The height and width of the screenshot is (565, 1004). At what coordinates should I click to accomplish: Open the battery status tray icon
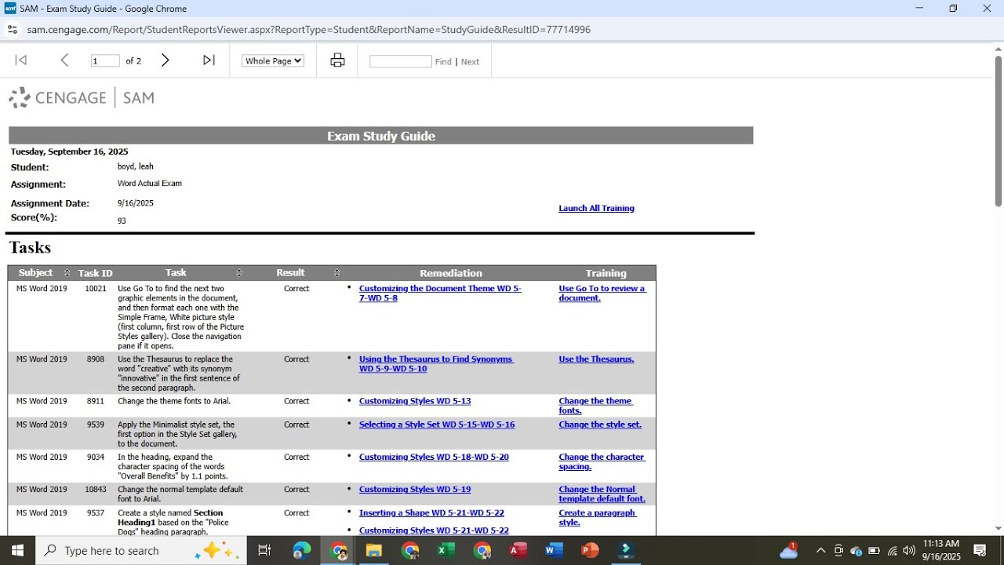pos(874,550)
